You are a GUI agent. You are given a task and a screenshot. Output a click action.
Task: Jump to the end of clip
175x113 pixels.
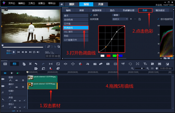pos(30,52)
